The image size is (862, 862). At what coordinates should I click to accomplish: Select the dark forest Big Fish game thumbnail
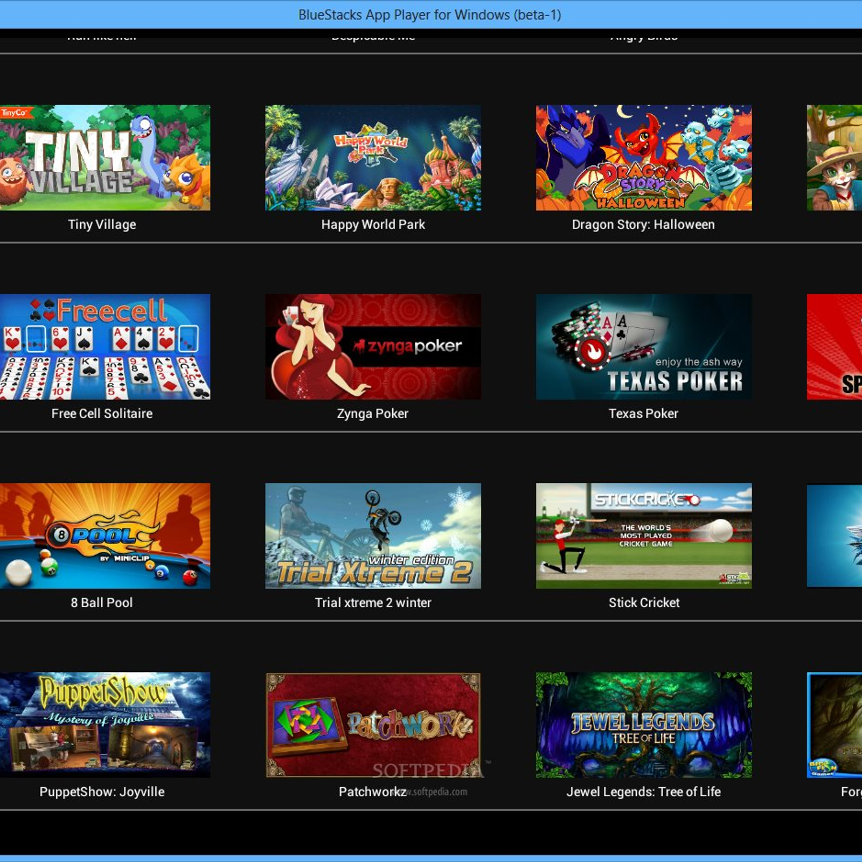835,725
